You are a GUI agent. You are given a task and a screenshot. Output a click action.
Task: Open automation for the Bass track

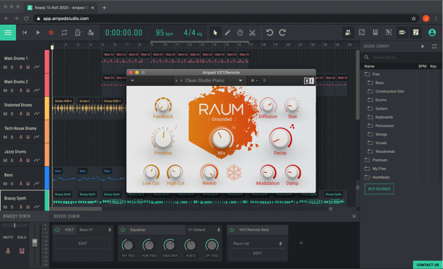37,184
